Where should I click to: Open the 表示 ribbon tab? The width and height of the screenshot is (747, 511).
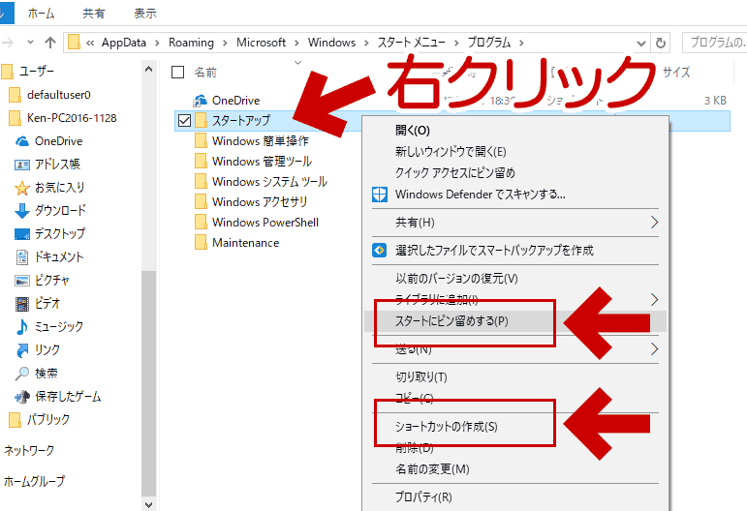(x=144, y=14)
